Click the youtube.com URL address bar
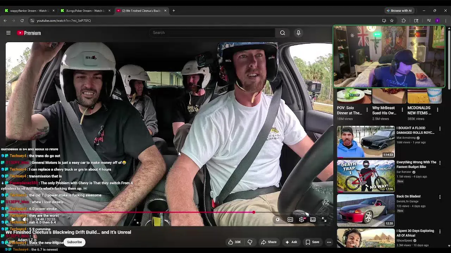The width and height of the screenshot is (451, 253). coord(64,21)
